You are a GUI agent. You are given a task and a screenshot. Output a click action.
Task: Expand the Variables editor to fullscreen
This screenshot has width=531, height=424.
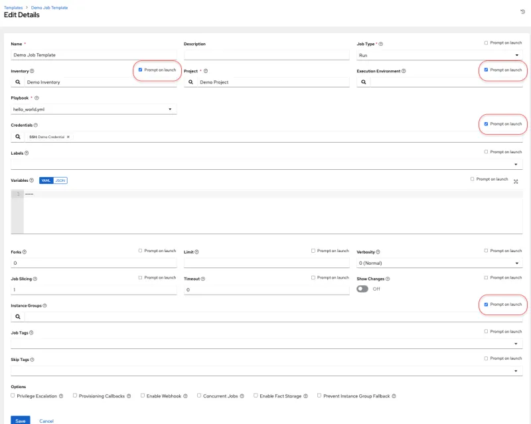[516, 181]
